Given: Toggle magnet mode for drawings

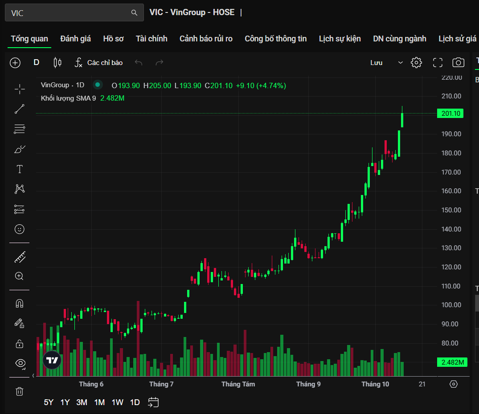Looking at the screenshot, I should (20, 304).
